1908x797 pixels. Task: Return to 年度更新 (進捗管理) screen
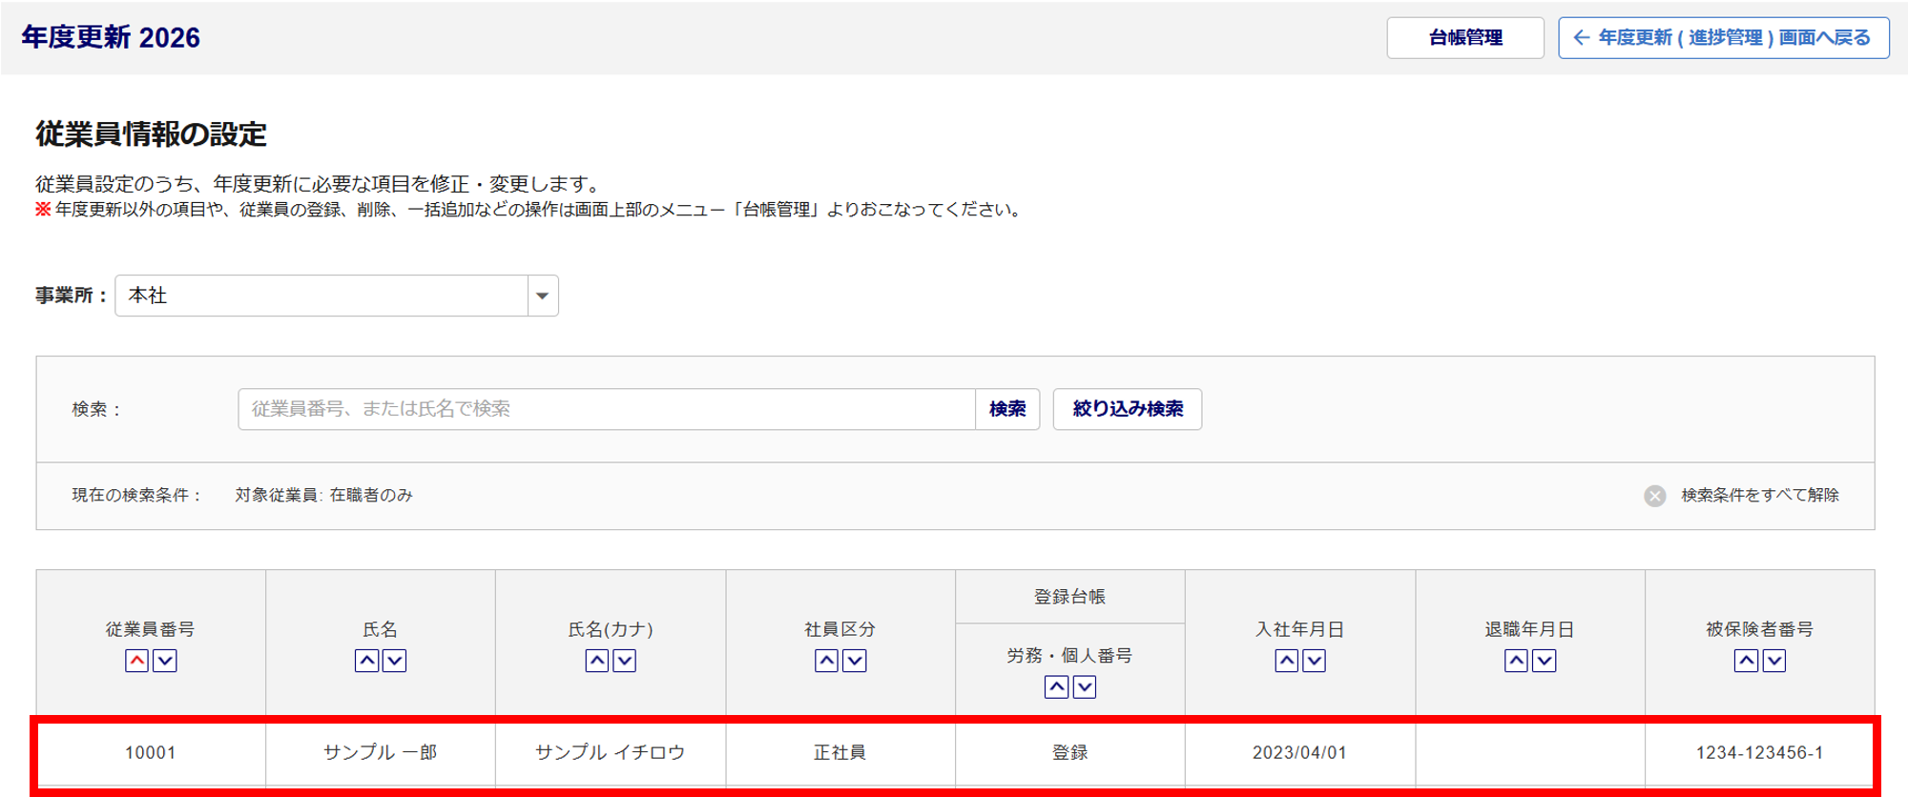[1723, 38]
